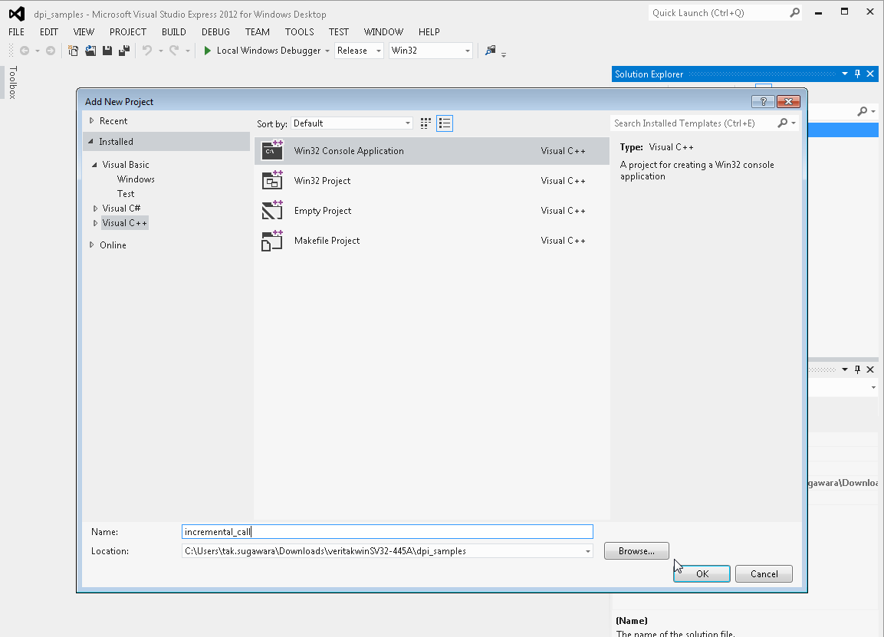Click the Visual Studio logo icon

click(17, 14)
